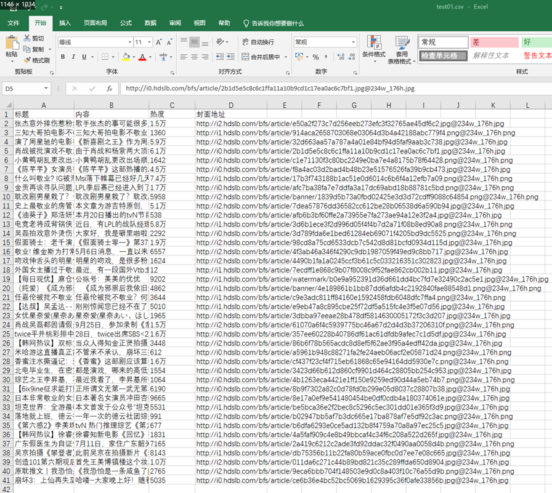Open Format as Table (套用表格格式)
The width and height of the screenshot is (552, 493).
pos(402,50)
